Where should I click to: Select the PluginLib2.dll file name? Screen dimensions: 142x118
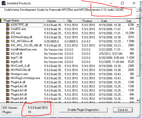(19, 86)
